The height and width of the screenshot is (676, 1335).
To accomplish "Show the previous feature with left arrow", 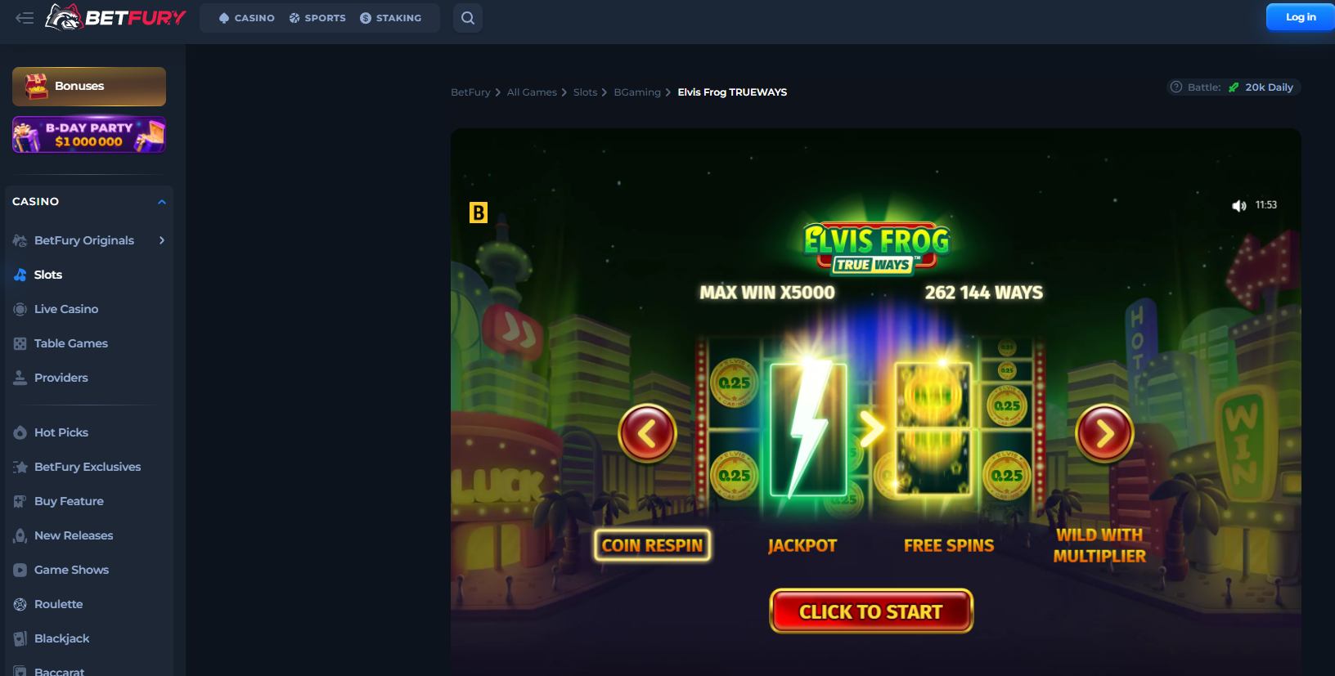I will pyautogui.click(x=647, y=433).
